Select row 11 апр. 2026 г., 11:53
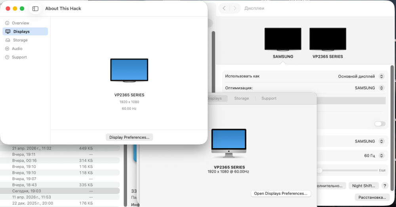Screen dimensions: 396x207 click(60, 197)
